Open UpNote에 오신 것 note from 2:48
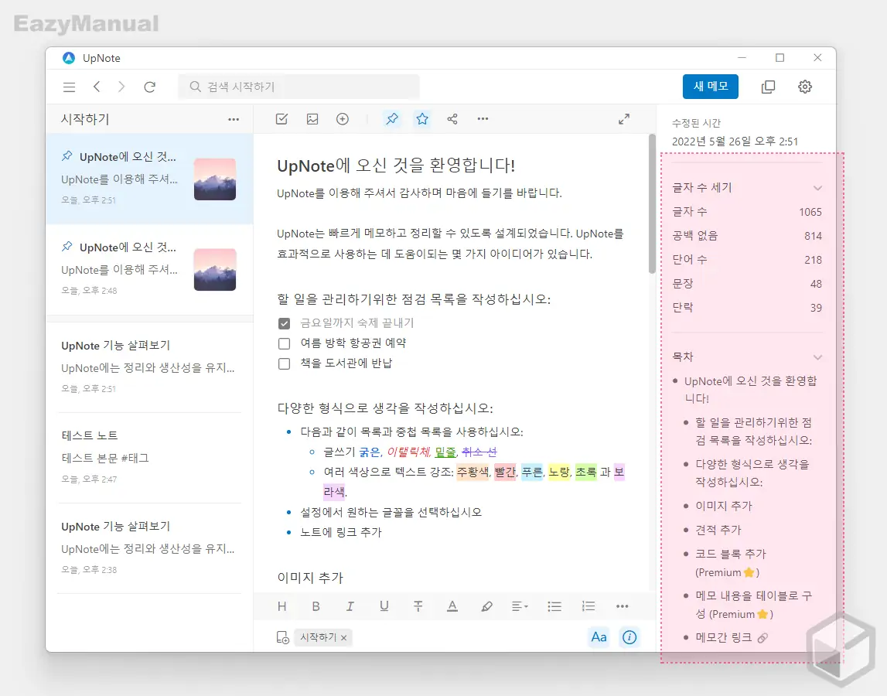This screenshot has width=887, height=696. (149, 269)
